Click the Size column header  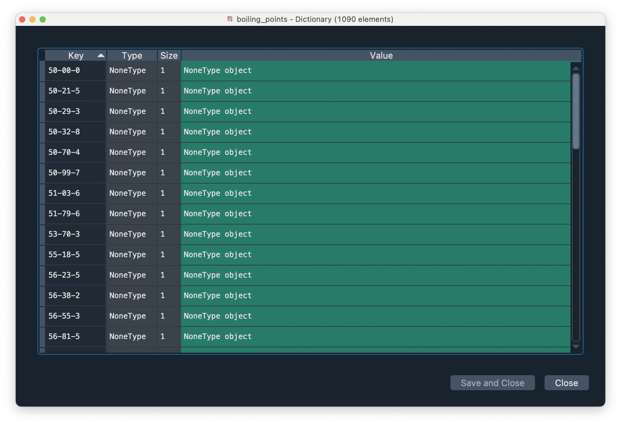coord(169,55)
